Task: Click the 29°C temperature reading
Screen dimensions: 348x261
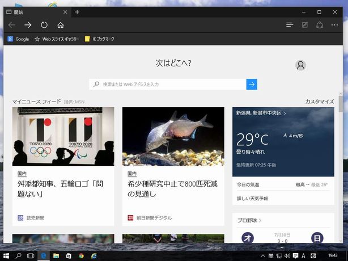Action: click(x=252, y=140)
